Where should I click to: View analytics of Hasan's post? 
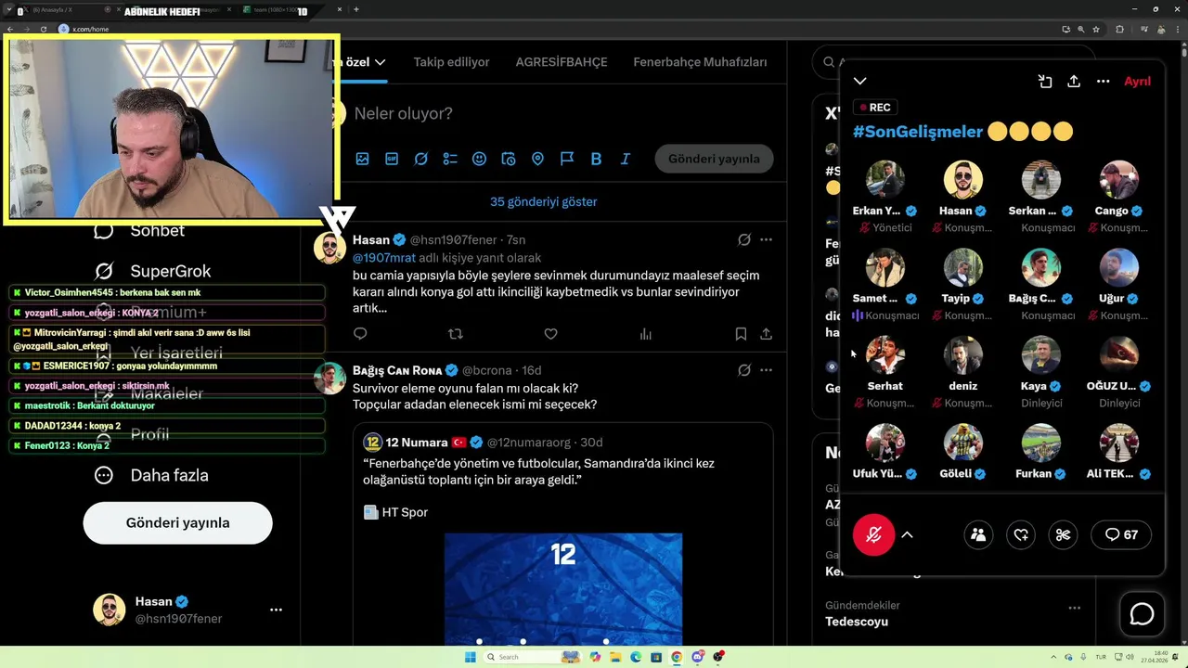(646, 334)
